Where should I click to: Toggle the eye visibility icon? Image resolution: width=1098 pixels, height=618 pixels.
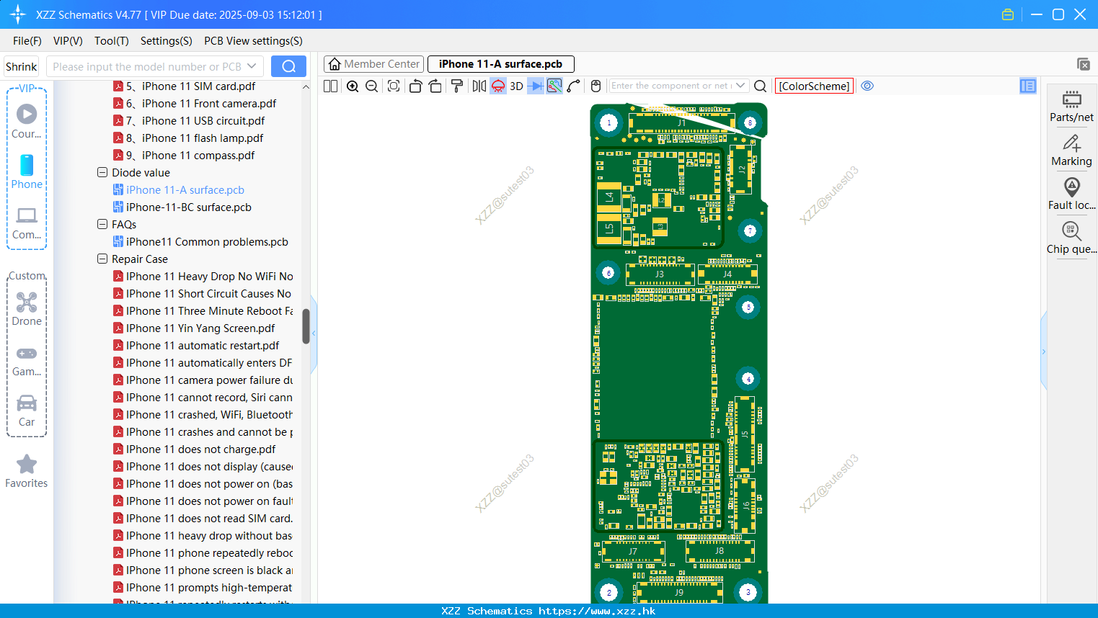click(867, 86)
